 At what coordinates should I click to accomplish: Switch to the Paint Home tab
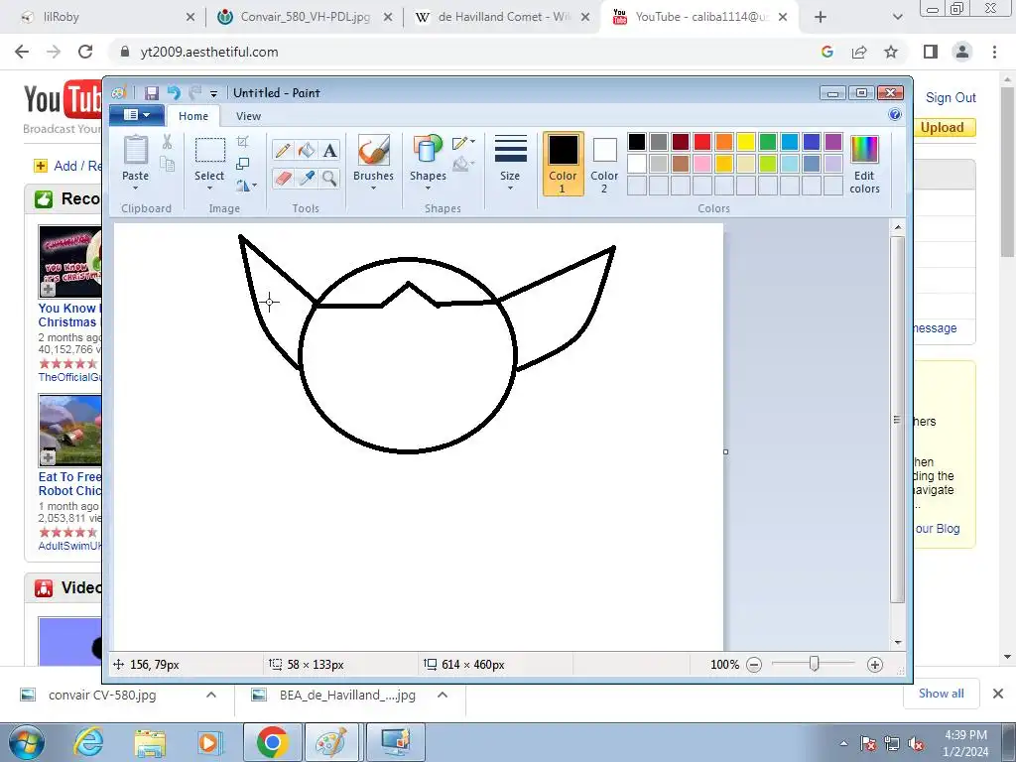(x=193, y=116)
